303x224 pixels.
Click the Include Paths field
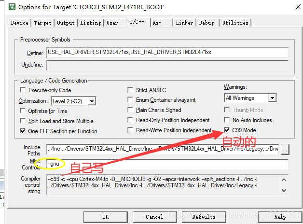pos(163,149)
